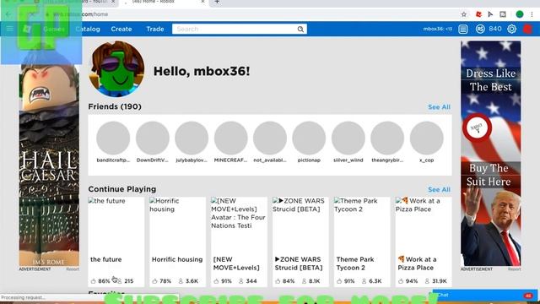Screen dimensions: 540x304
Task: Click the Dress Like The Best advertisement
Action: 491,154
